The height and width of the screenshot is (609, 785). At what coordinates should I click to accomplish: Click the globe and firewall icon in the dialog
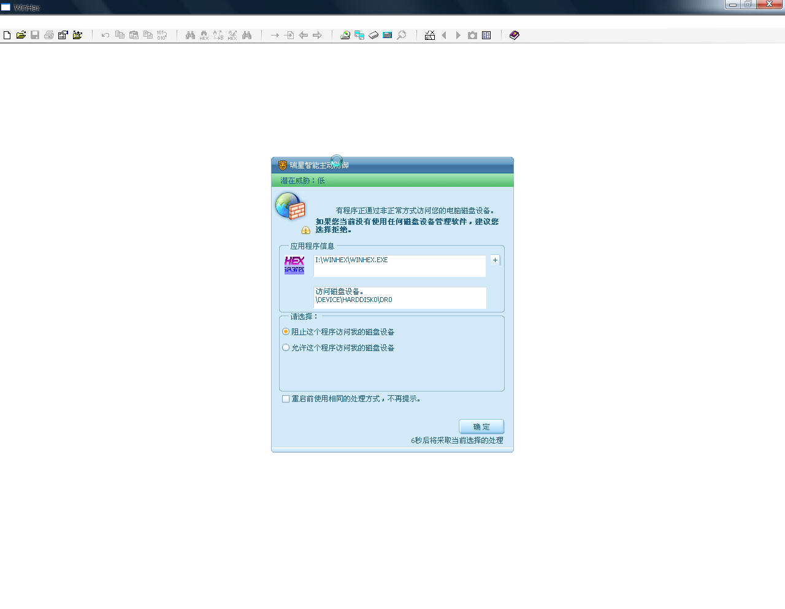point(291,206)
